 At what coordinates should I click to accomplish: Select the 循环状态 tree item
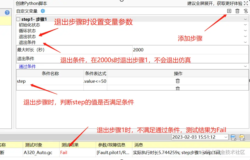click(27, 31)
